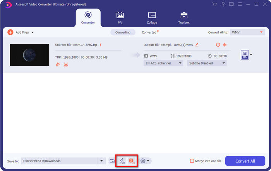271x171 pixels.
Task: Click the rename output pencil icon
Action: click(197, 45)
